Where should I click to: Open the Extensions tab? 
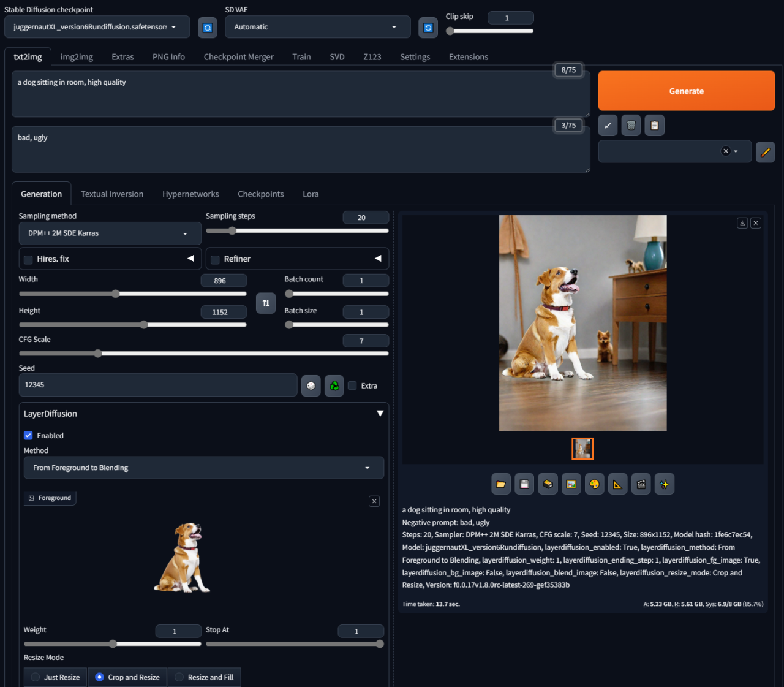coord(469,57)
